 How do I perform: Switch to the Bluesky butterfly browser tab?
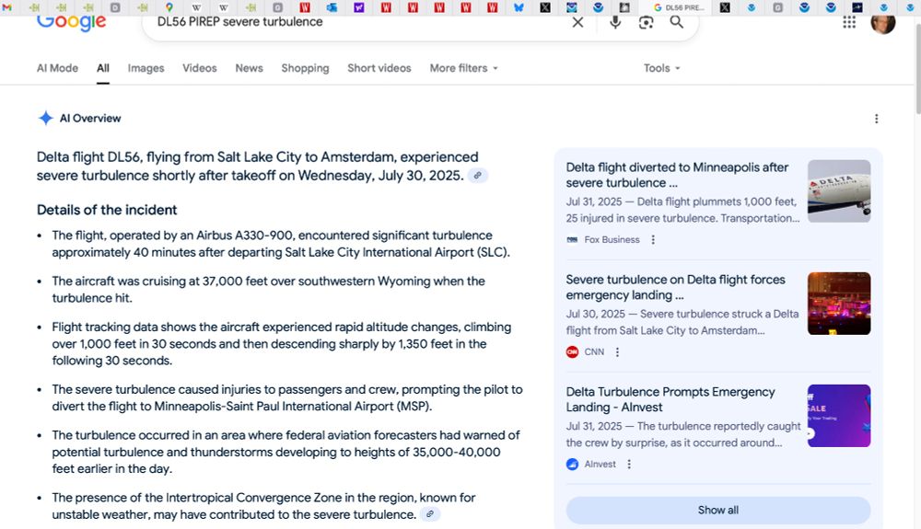point(519,7)
